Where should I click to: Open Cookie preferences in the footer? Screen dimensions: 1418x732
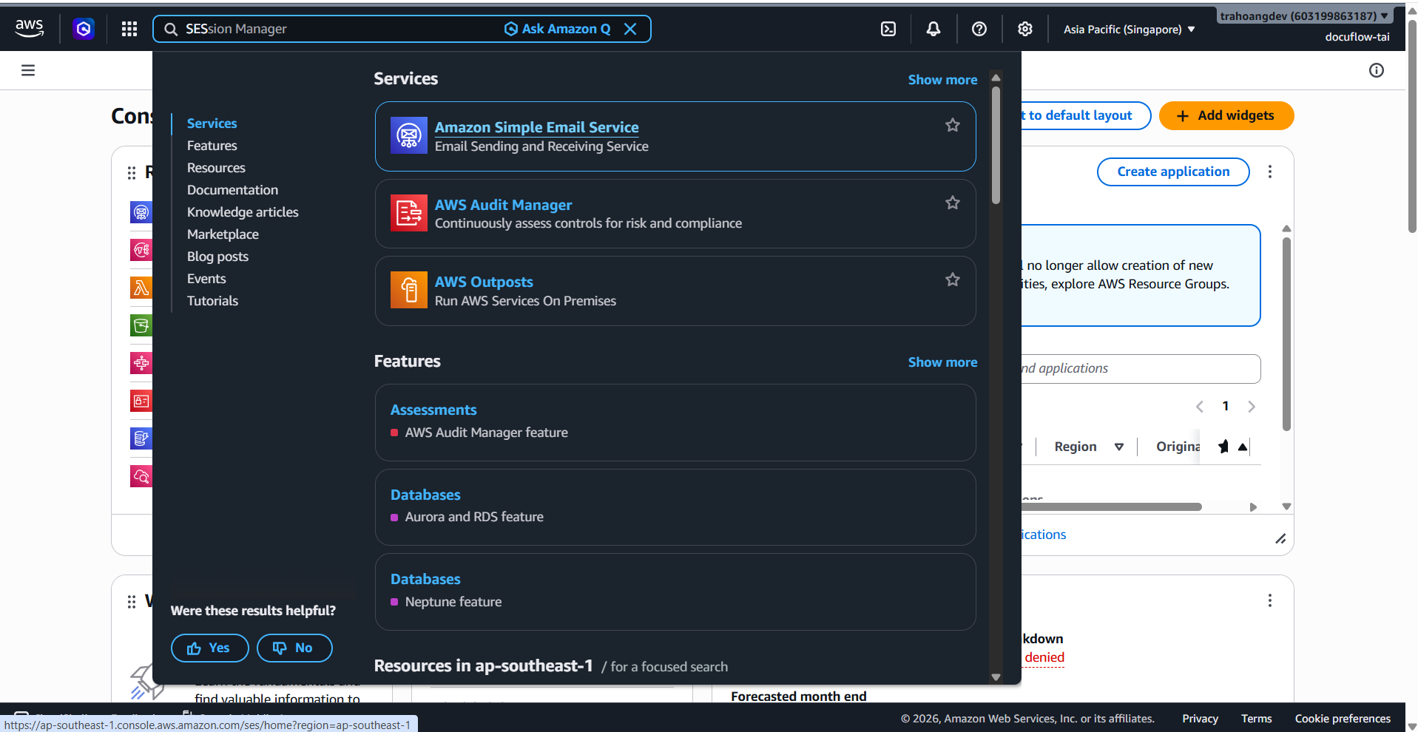1343,719
